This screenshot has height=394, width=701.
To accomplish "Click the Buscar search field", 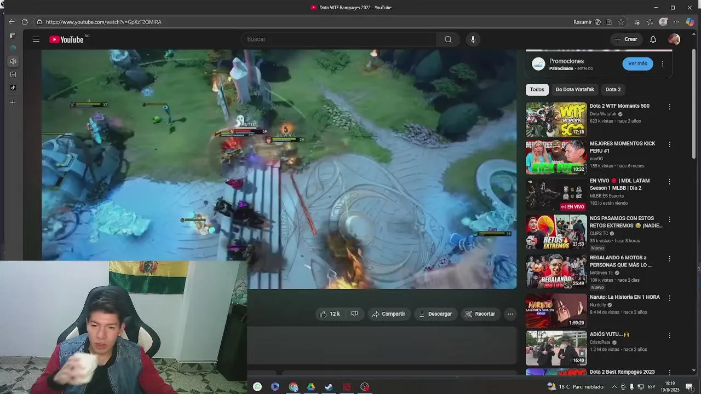I will point(339,39).
